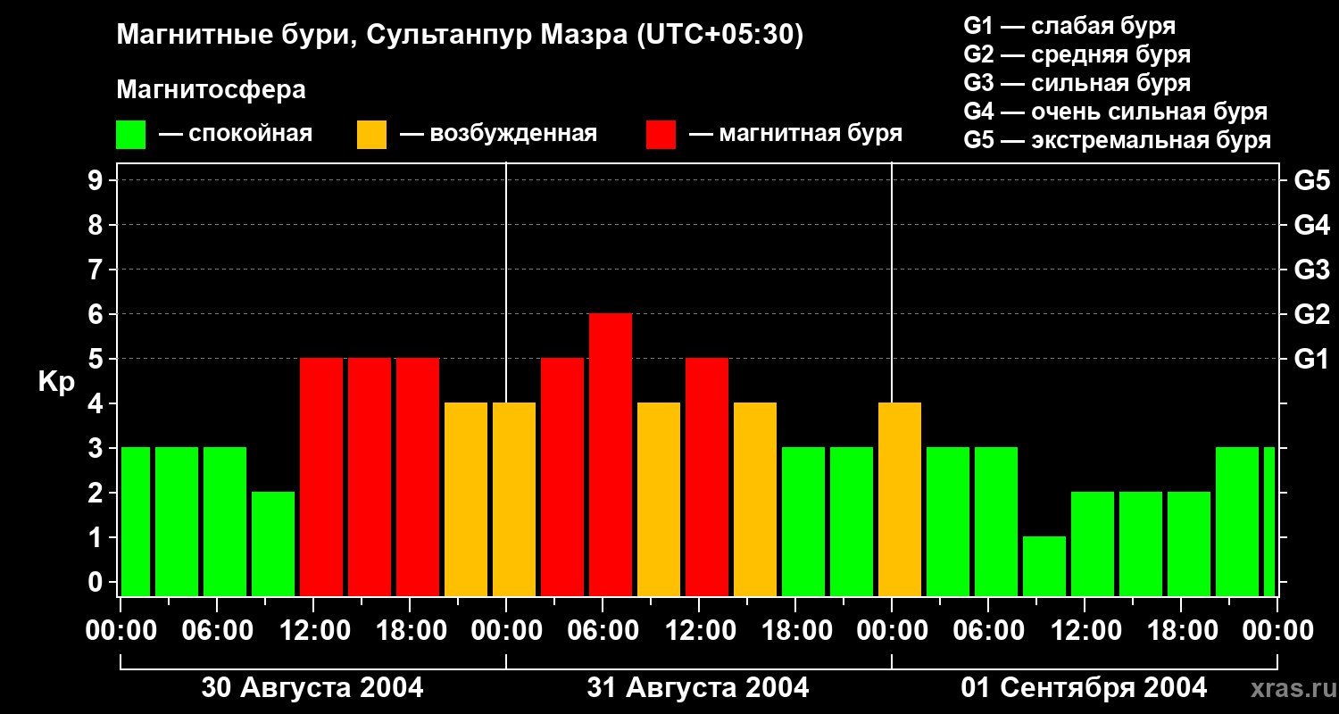Click the '— магнитная буря' legend label
1339x714 pixels.
(795, 134)
